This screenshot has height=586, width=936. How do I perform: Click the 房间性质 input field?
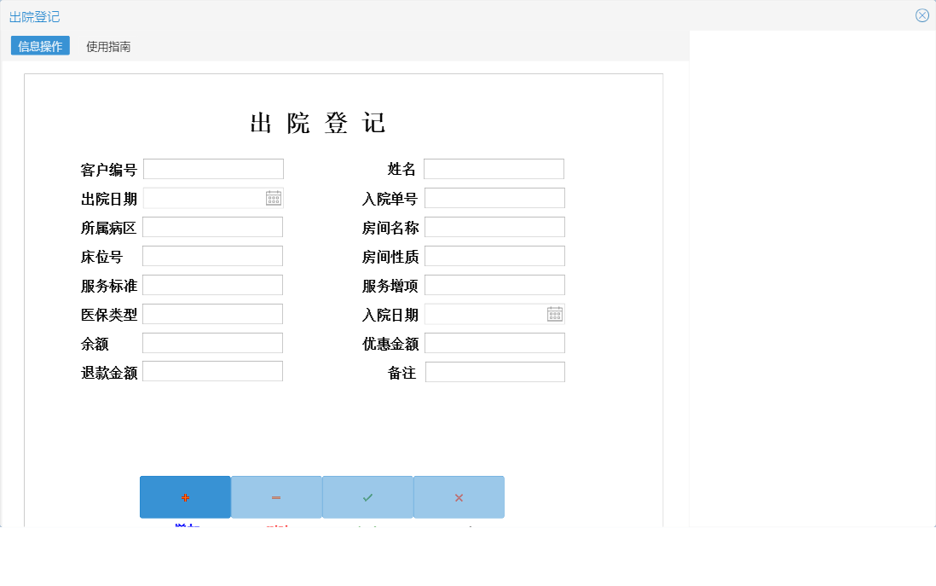[494, 255]
